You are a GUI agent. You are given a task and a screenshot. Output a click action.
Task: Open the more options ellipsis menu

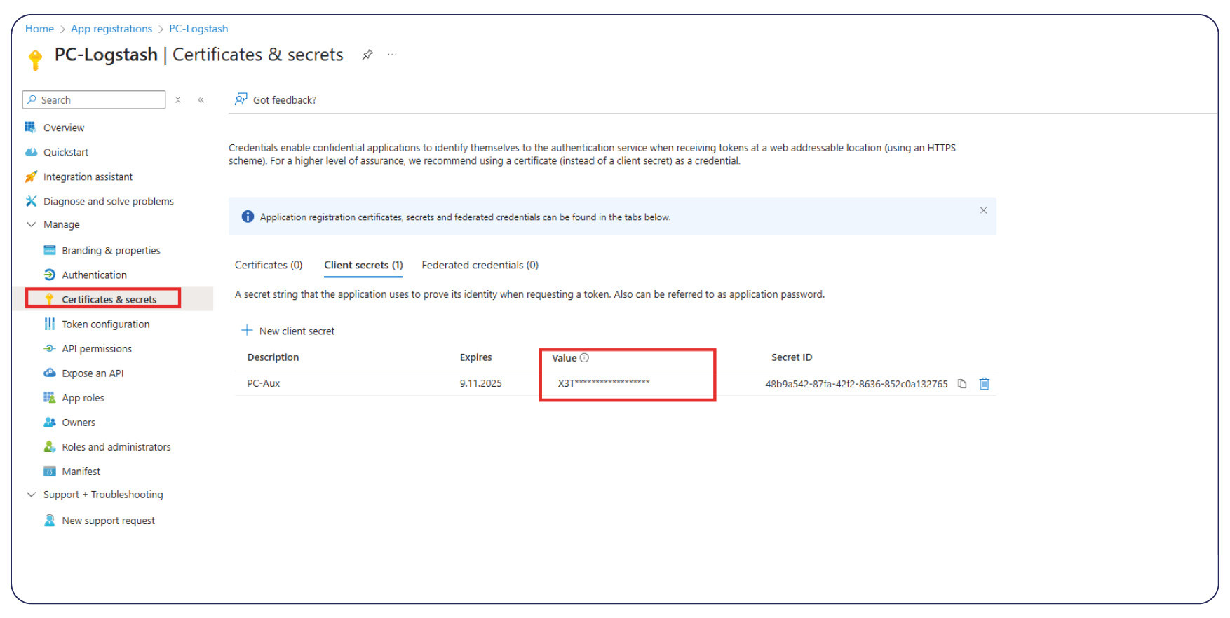[x=392, y=55]
